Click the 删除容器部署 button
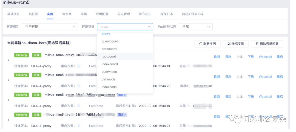Viewport: 296px width, 132px height. click(x=267, y=44)
